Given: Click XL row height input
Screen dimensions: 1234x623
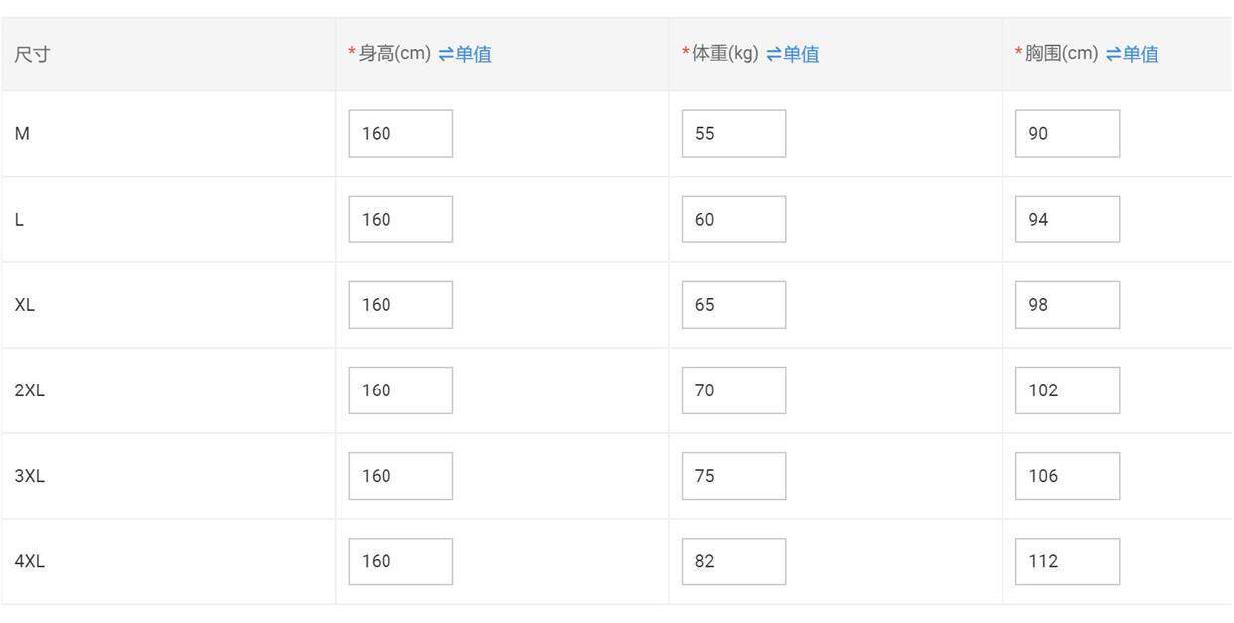Looking at the screenshot, I should pyautogui.click(x=400, y=304).
